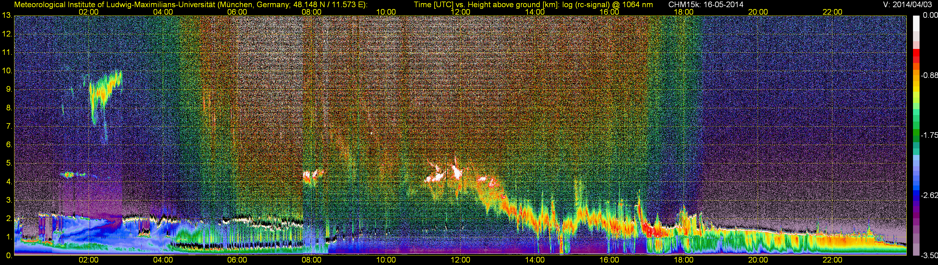The width and height of the screenshot is (938, 265).
Task: Click the -1.75 color scale value
Action: [x=929, y=135]
